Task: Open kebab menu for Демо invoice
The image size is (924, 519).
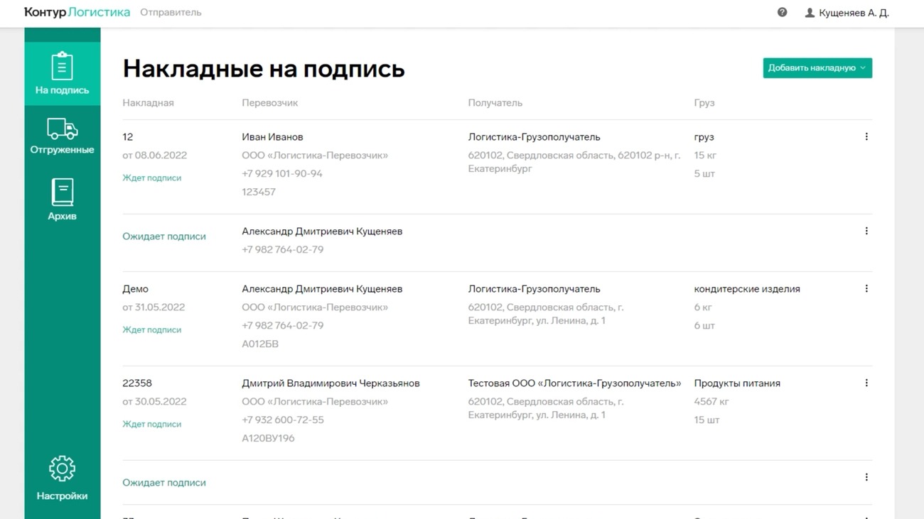Action: point(866,289)
